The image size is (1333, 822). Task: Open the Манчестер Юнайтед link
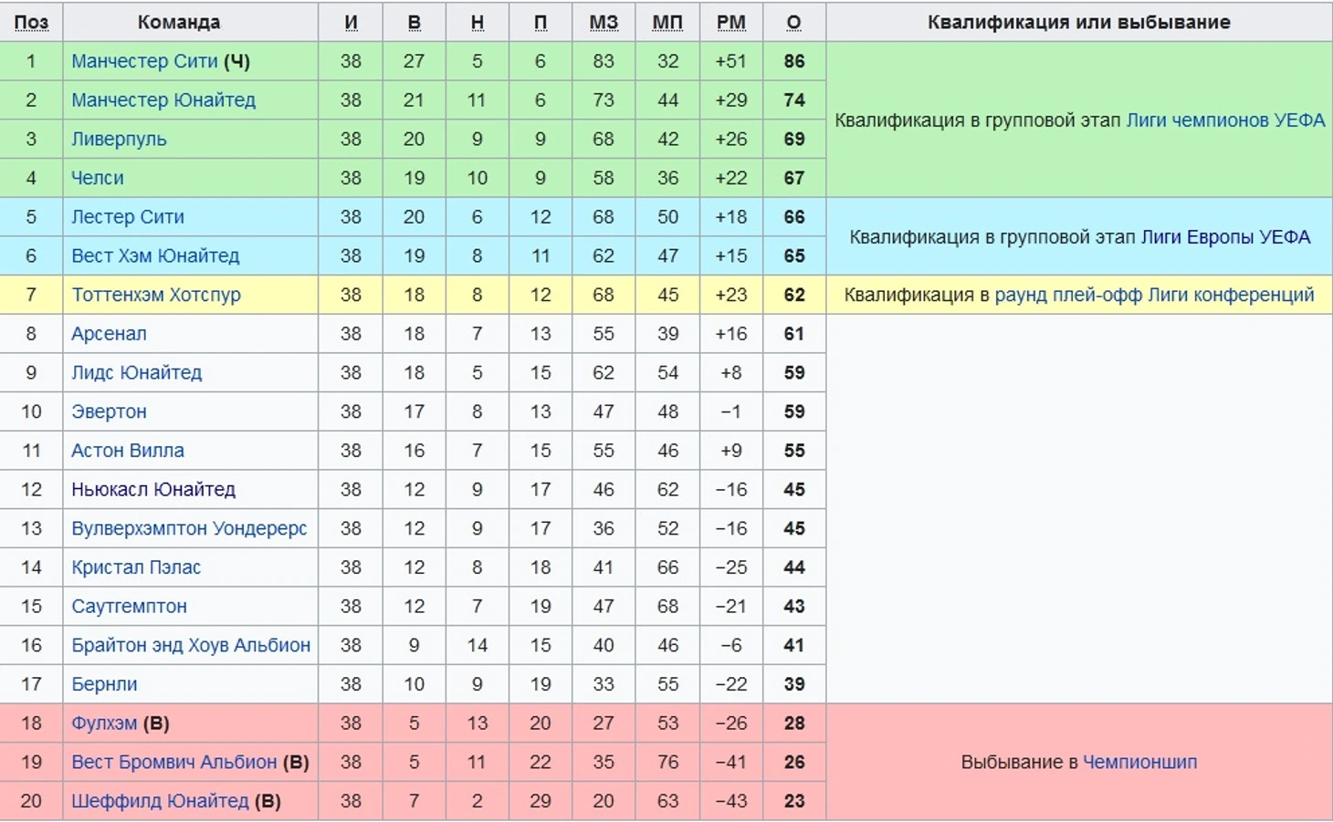point(163,100)
